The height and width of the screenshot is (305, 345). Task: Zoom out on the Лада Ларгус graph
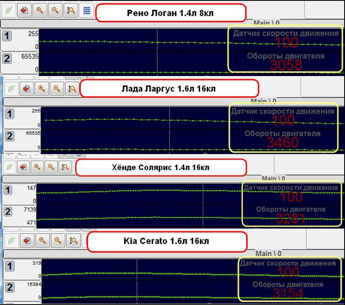(57, 89)
